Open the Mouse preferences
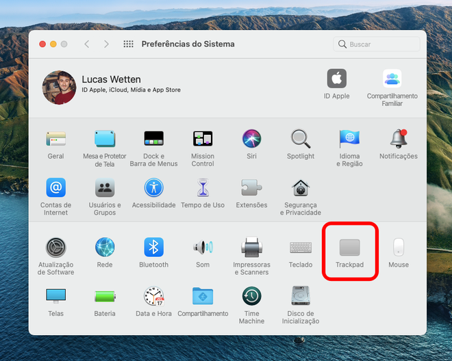452x361 pixels. 399,247
